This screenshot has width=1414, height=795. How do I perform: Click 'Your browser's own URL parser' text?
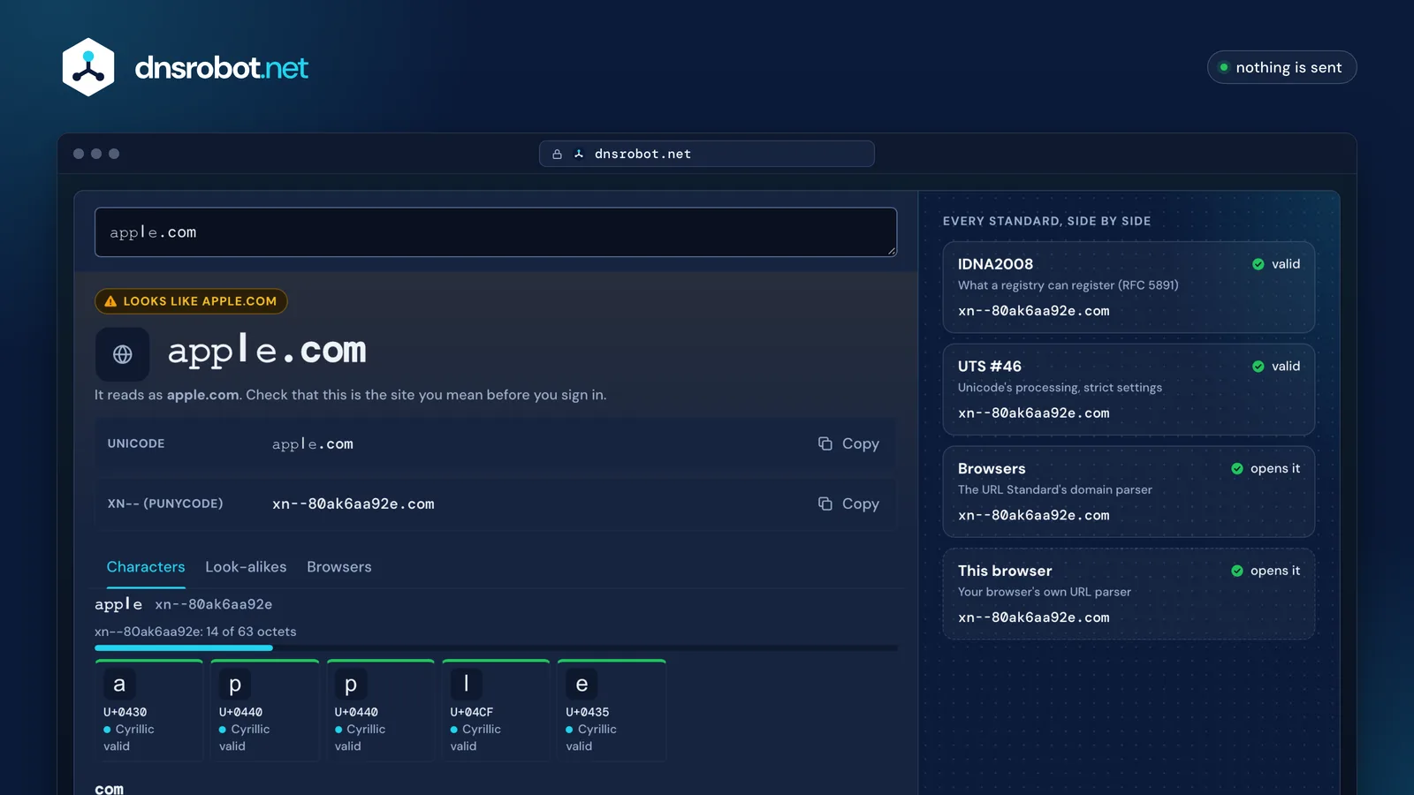click(1045, 592)
